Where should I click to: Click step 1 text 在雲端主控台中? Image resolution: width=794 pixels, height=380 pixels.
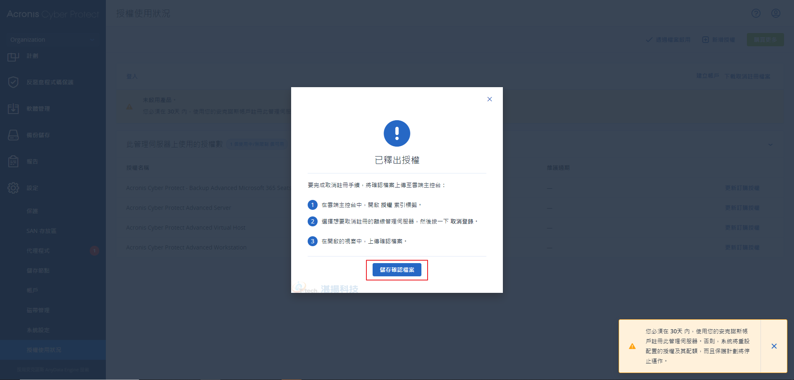tap(371, 205)
